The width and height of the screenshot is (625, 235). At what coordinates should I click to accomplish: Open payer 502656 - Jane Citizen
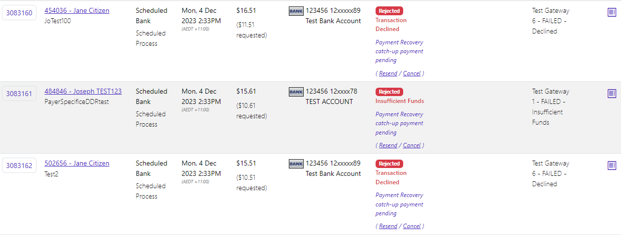point(77,163)
